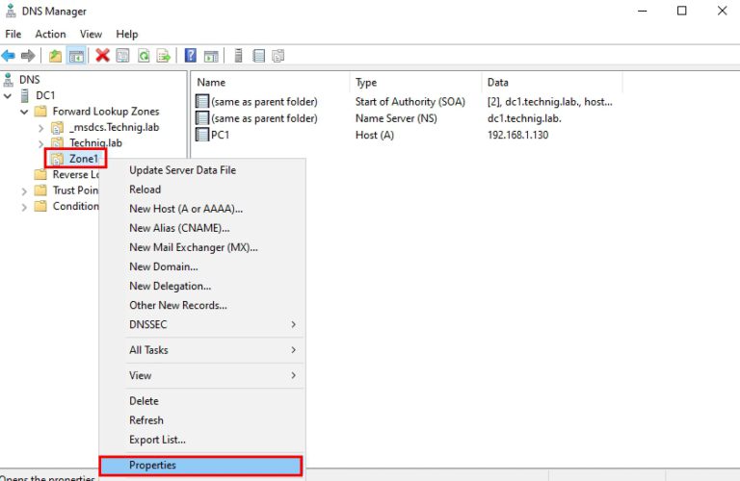Click the PC1 host record icon

click(202, 135)
